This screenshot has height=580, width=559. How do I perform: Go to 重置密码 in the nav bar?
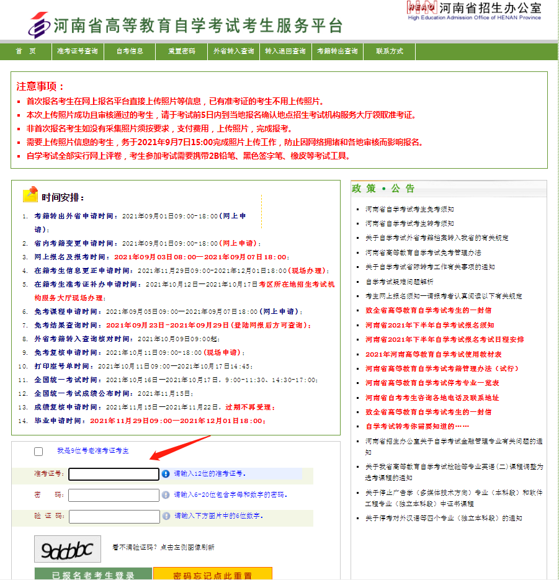tap(181, 51)
